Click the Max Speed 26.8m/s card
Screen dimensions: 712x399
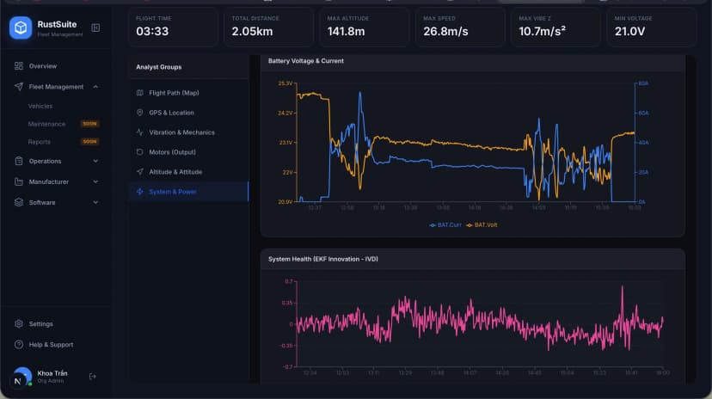click(460, 28)
